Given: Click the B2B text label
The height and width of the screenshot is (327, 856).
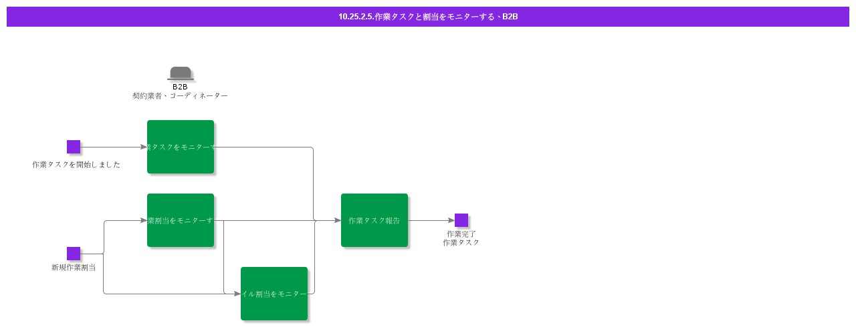Looking at the screenshot, I should click(180, 87).
